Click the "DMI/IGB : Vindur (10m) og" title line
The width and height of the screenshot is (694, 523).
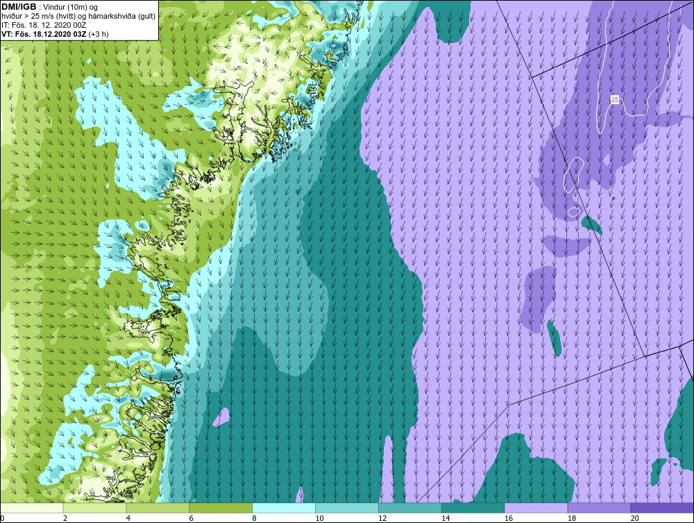tap(50, 7)
